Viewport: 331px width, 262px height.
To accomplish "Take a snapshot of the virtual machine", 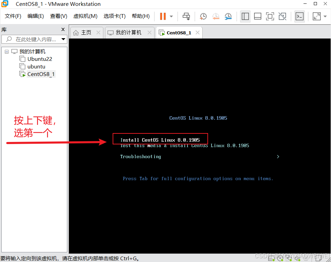I will point(203,16).
